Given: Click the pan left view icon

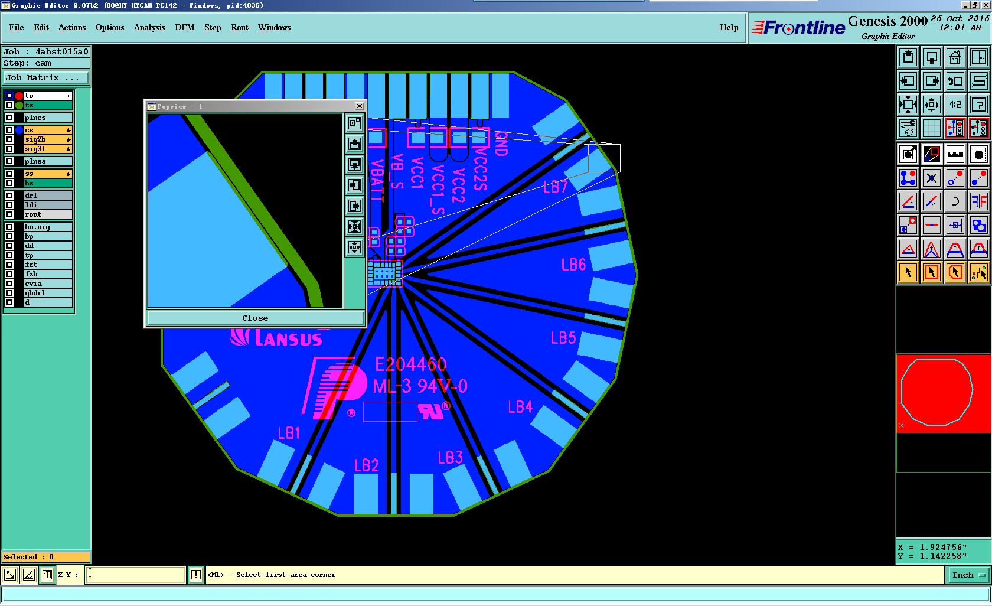Looking at the screenshot, I should [908, 82].
